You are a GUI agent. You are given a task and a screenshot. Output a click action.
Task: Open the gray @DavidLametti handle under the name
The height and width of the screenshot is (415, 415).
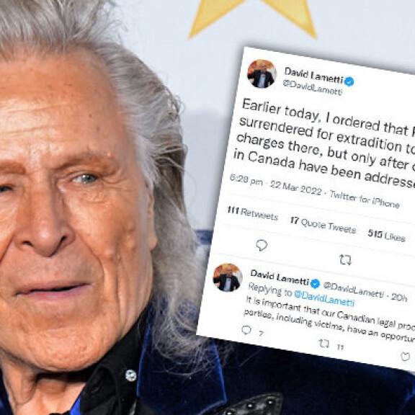pos(313,87)
